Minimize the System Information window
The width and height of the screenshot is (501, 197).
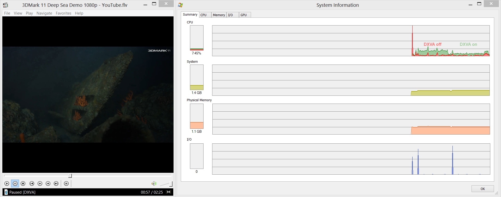[470, 4]
